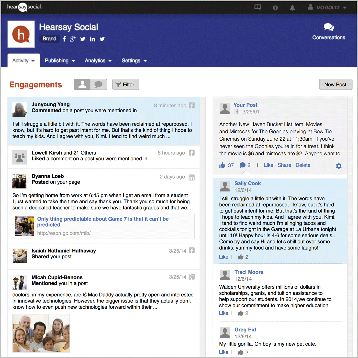Open Sally Cook's profile link
Viewport: 358px width, 358px height.
click(x=248, y=183)
